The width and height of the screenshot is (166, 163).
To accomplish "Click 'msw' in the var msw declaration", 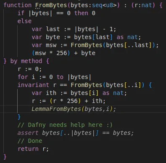I will point(51,45).
